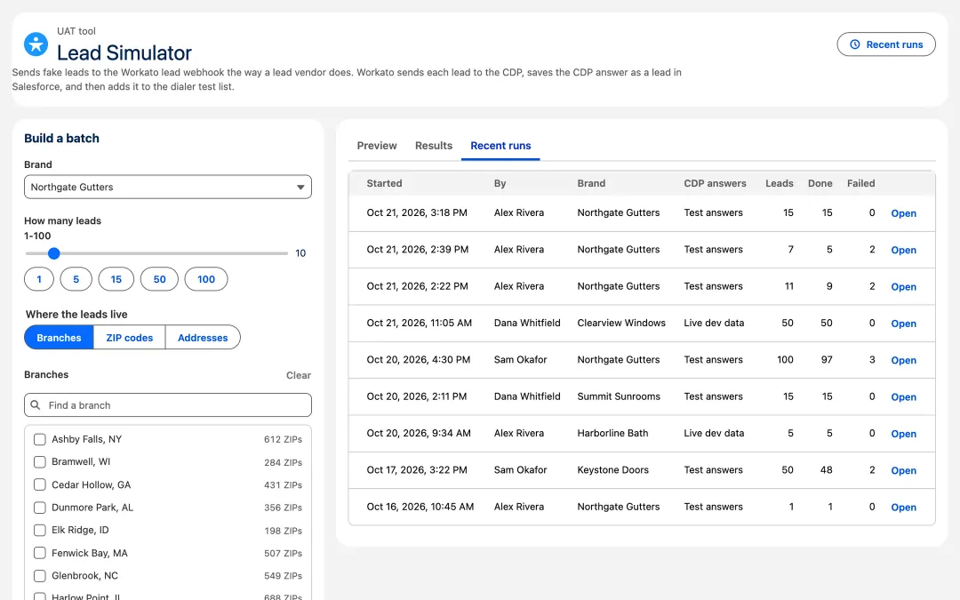960x600 pixels.
Task: Select the Recent runs tab
Action: (500, 146)
